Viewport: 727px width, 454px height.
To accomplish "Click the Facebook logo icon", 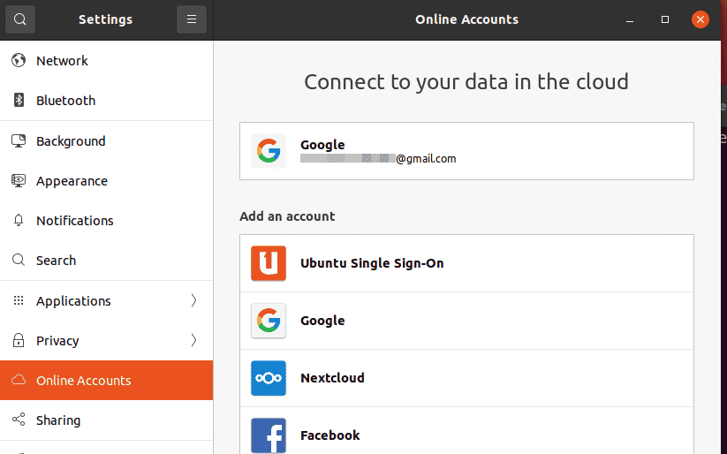I will [269, 435].
